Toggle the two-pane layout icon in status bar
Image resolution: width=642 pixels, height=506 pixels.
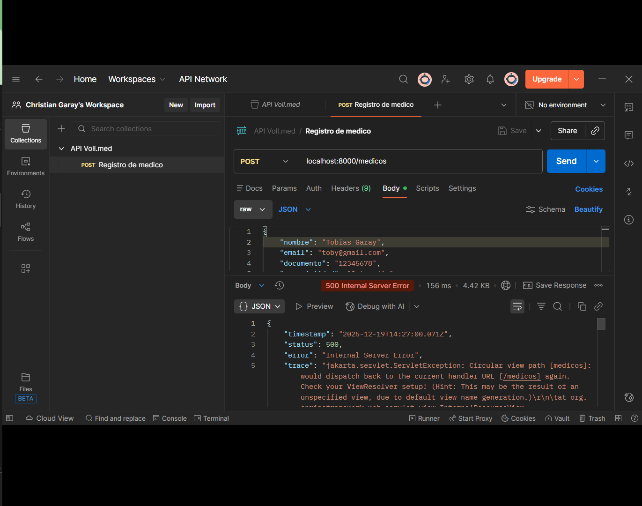(x=618, y=418)
